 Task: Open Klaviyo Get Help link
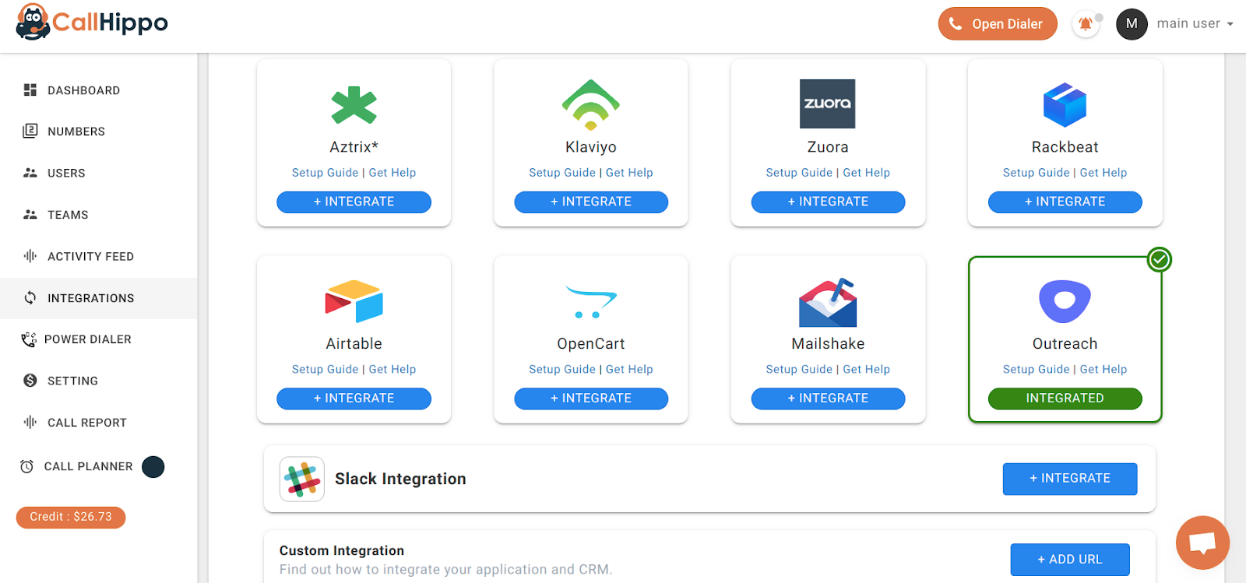tap(629, 173)
